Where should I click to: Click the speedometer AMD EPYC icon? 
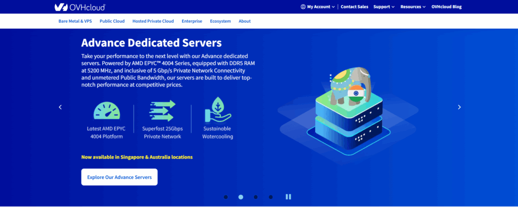(106, 110)
